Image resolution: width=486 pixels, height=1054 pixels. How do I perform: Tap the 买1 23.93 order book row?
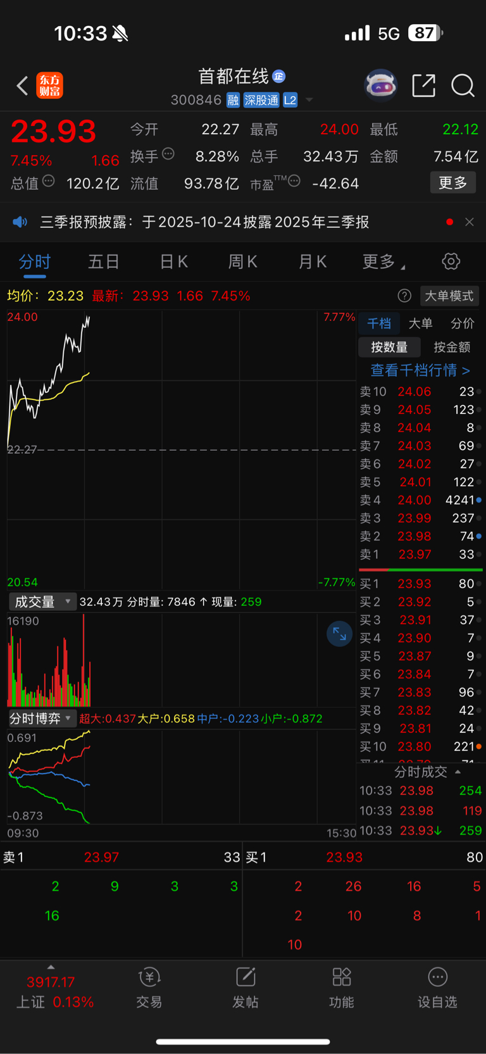[x=420, y=584]
